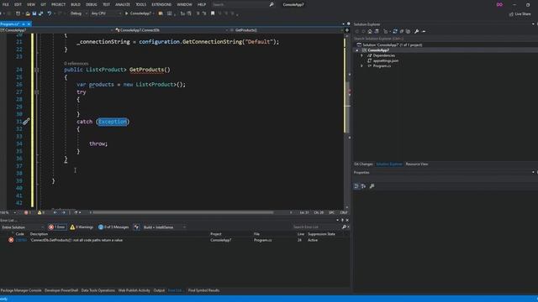Click Sync with Active Document icon in Solution Explorer

pyautogui.click(x=395, y=31)
